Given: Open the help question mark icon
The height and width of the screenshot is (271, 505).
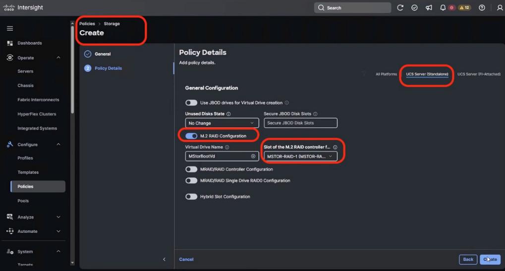Looking at the screenshot, I should click(482, 8).
